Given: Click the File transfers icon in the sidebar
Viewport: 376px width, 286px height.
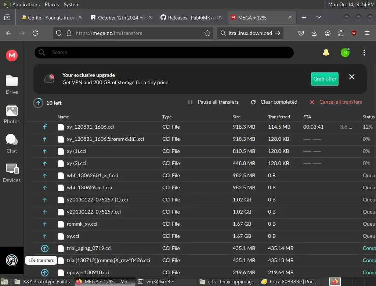Looking at the screenshot, I should click(x=11, y=260).
